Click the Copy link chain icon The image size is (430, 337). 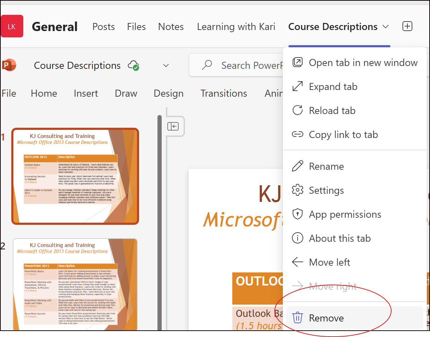coord(298,134)
